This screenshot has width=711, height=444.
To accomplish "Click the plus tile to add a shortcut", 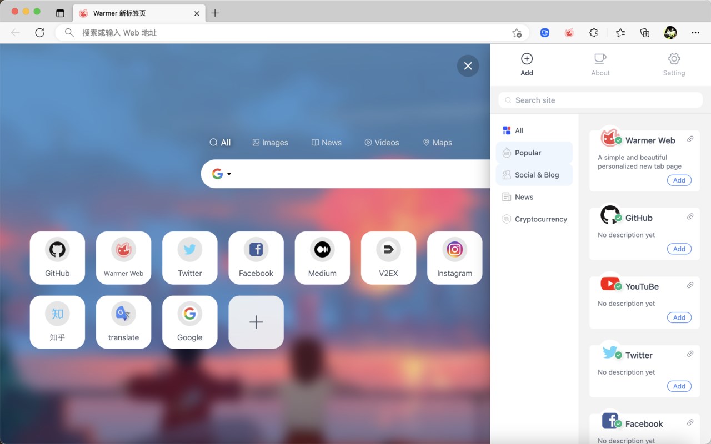I will coord(256,322).
